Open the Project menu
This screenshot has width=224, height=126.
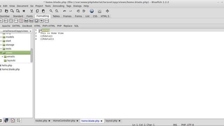pyautogui.click(x=39, y=6)
